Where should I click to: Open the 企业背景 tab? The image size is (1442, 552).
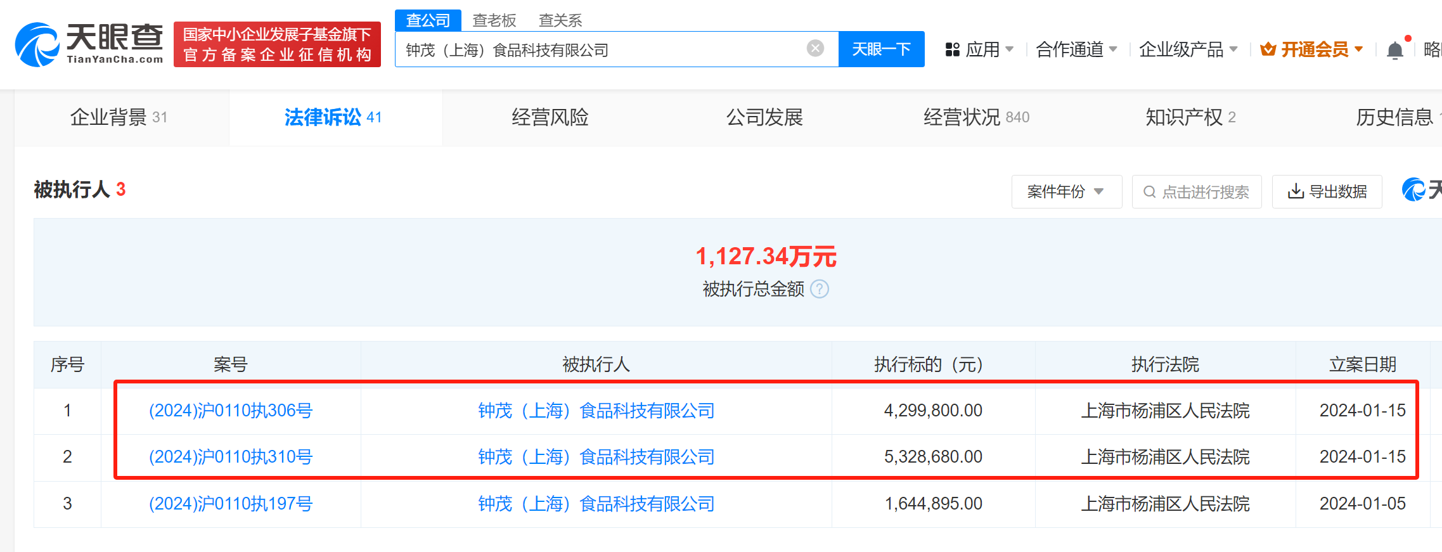(x=119, y=117)
